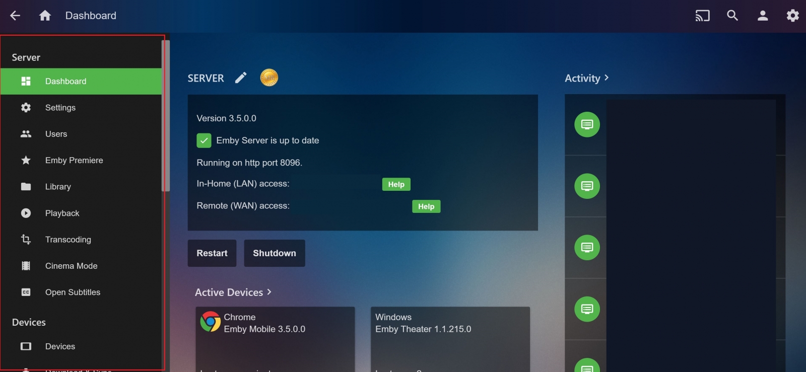806x372 pixels.
Task: Click Help for Remote (WAN) access
Action: (426, 206)
